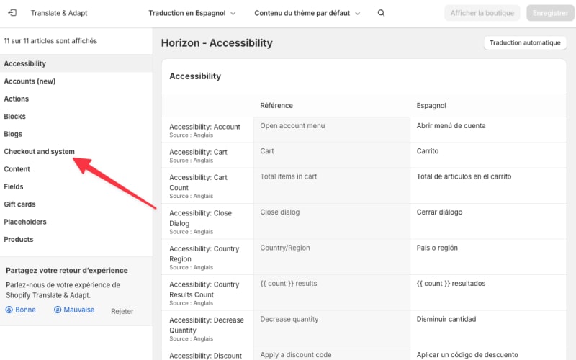Go to the Gift cards category
Viewport: 576px width, 360px height.
(20, 204)
